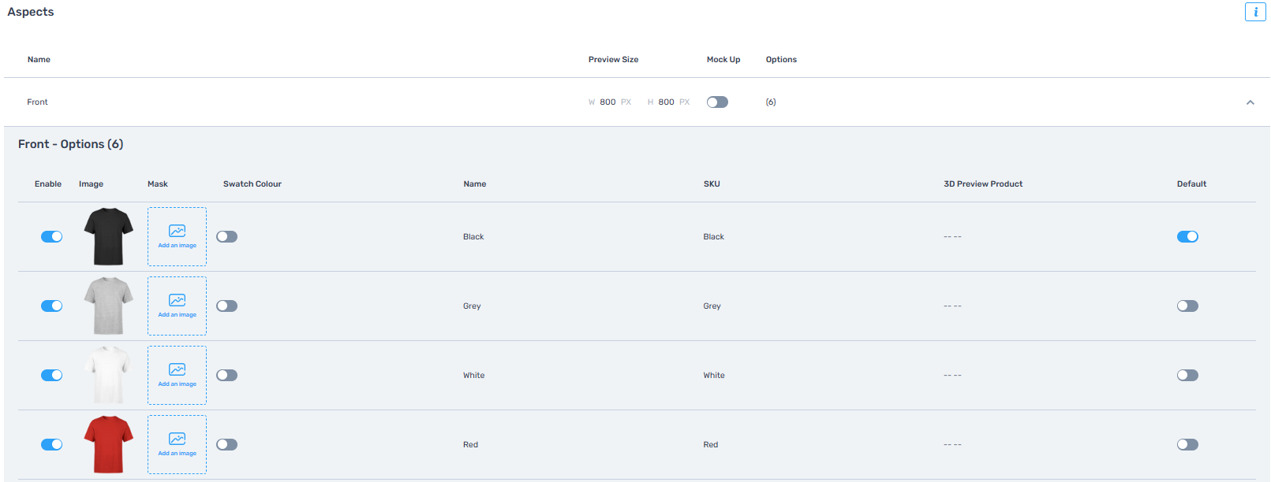1271x482 pixels.
Task: Open the red t-shirt image thumbnail
Action: coord(109,444)
